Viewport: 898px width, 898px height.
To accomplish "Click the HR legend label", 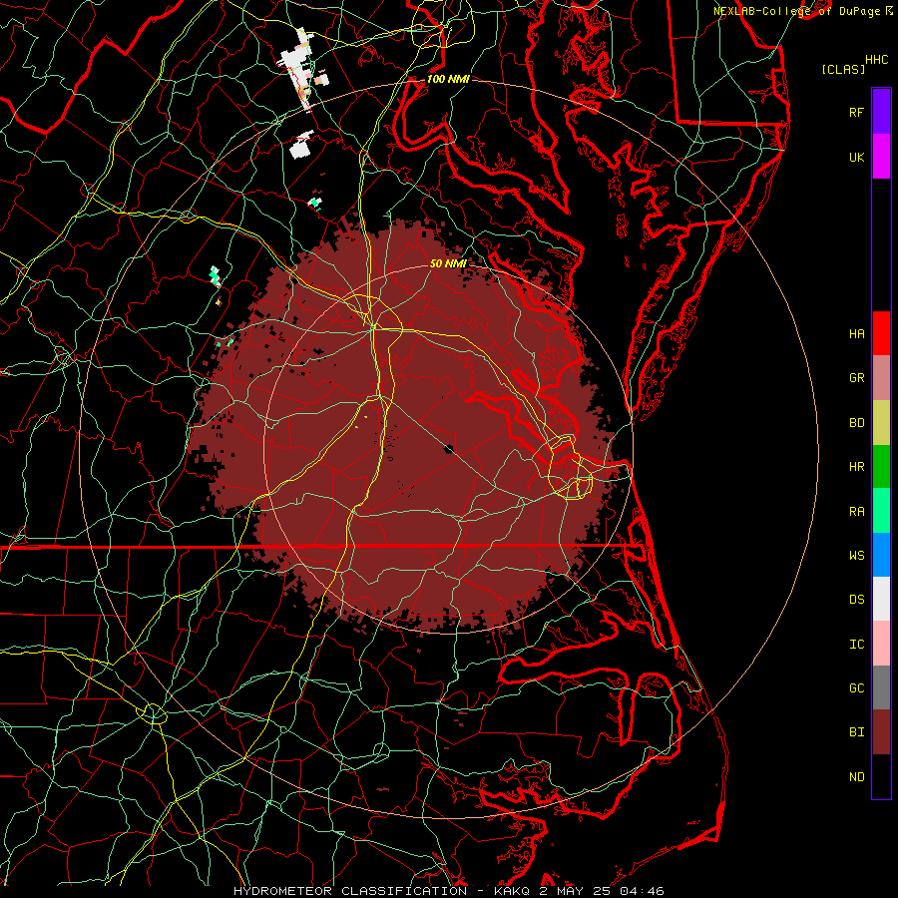I will pyautogui.click(x=856, y=467).
